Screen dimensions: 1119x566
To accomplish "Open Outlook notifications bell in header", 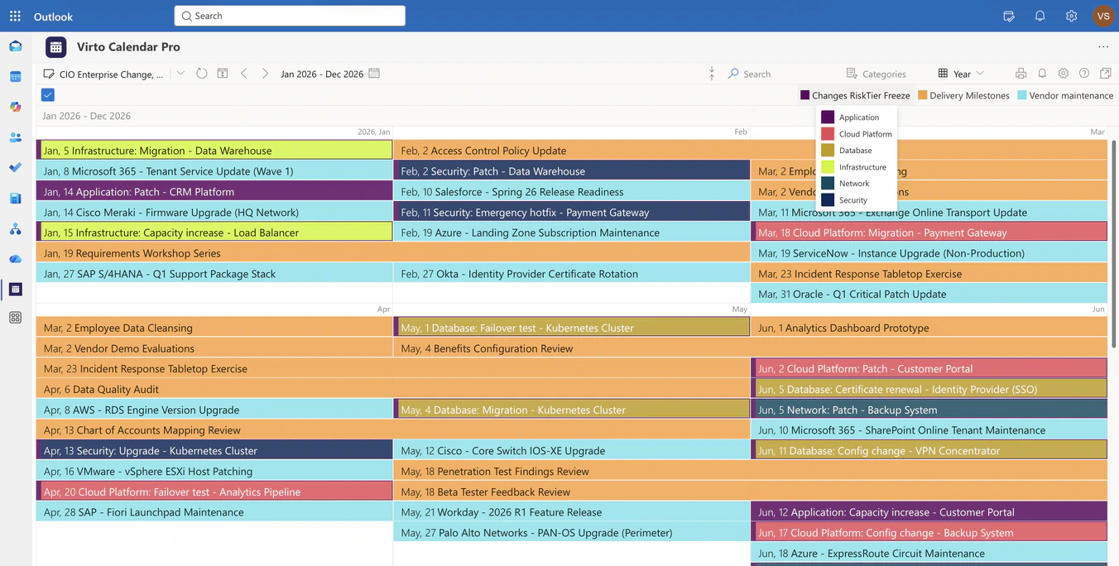I will pos(1040,16).
